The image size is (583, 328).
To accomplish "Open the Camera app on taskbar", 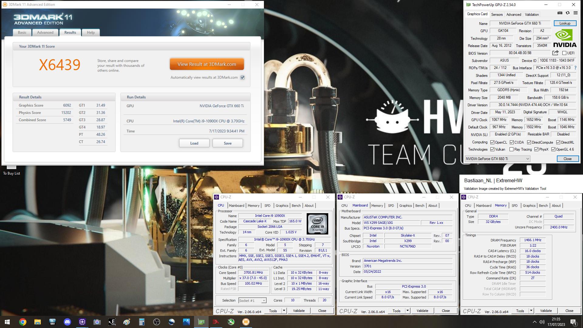I will pyautogui.click(x=97, y=322).
